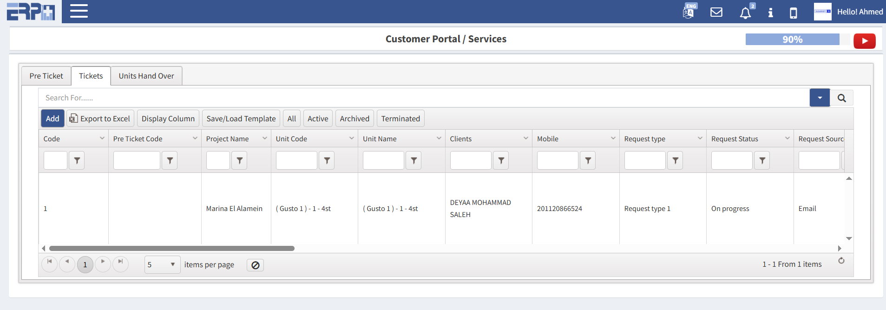Open items per page dropdown
The height and width of the screenshot is (310, 886).
[162, 264]
